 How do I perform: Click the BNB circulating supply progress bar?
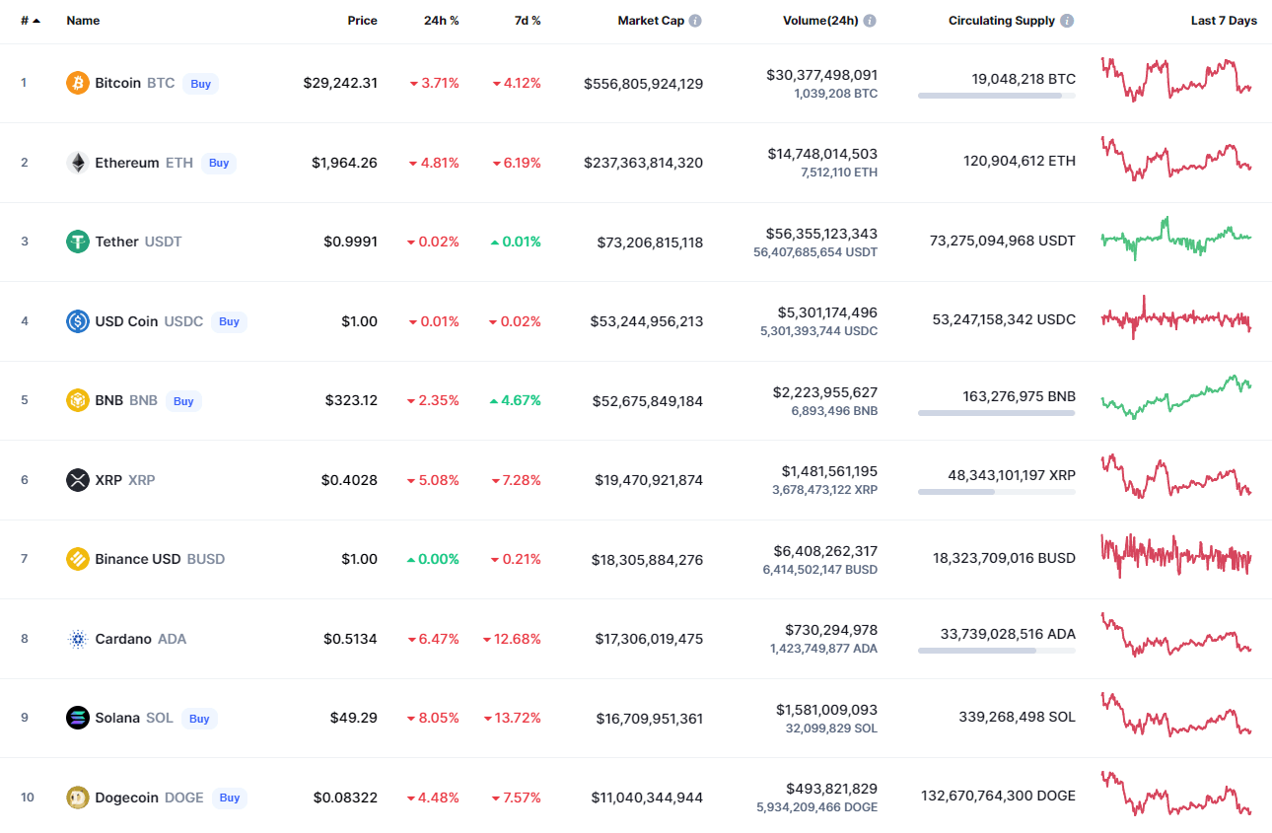[x=996, y=413]
